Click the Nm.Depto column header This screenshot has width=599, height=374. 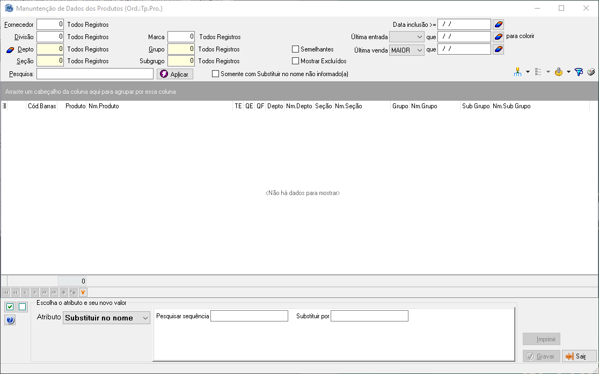tap(299, 106)
